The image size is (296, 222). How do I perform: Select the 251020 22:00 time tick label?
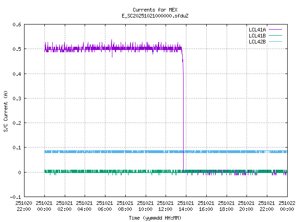pos(24,206)
